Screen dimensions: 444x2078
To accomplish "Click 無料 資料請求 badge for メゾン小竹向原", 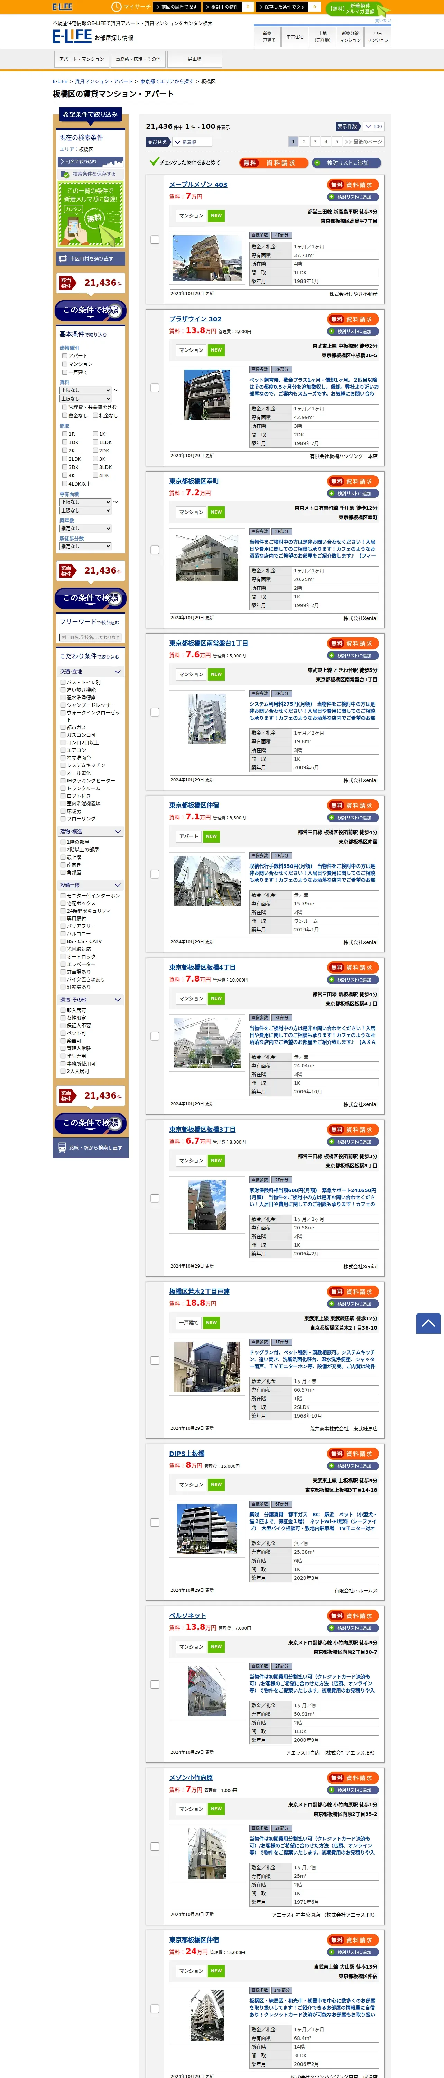I will (353, 1778).
